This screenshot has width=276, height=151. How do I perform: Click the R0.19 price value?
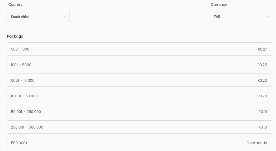pyautogui.click(x=263, y=112)
